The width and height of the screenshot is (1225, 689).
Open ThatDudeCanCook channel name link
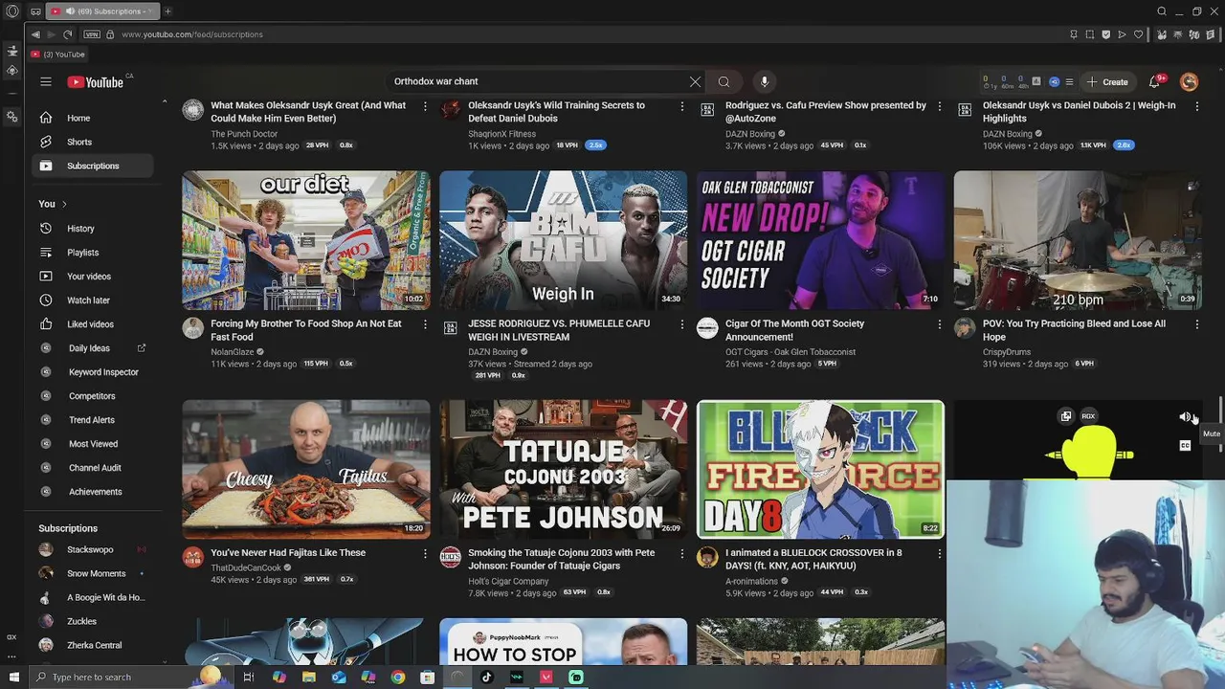click(246, 567)
